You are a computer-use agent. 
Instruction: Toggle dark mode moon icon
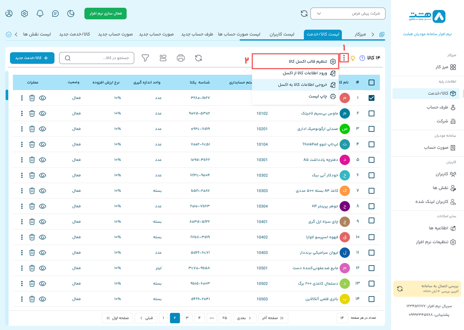click(x=71, y=14)
